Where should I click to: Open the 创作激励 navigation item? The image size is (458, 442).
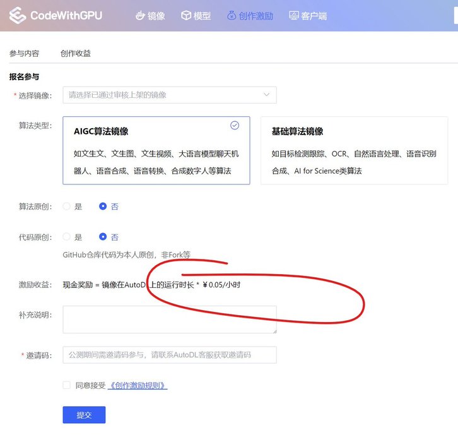(x=250, y=16)
